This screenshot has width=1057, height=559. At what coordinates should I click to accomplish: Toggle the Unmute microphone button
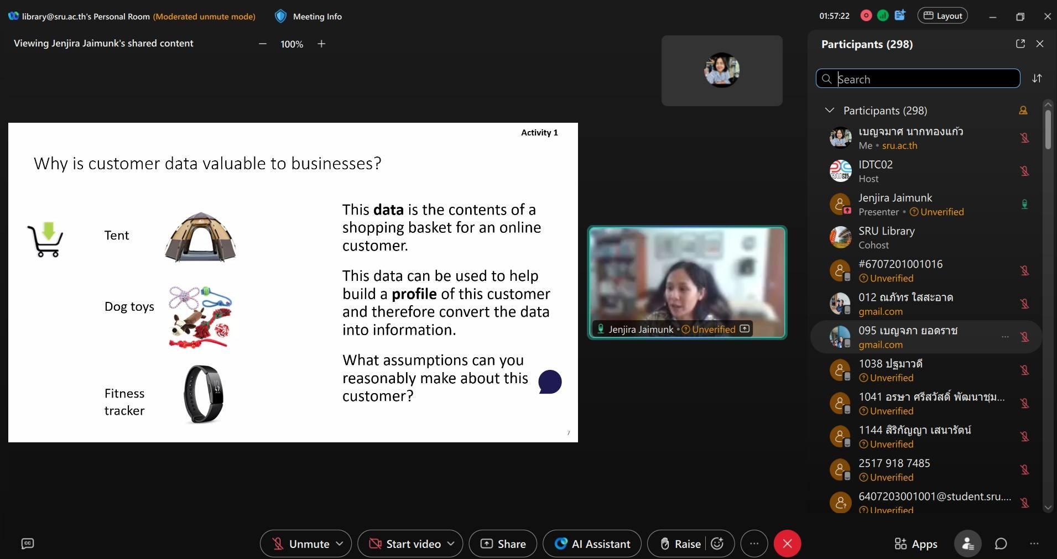point(301,544)
